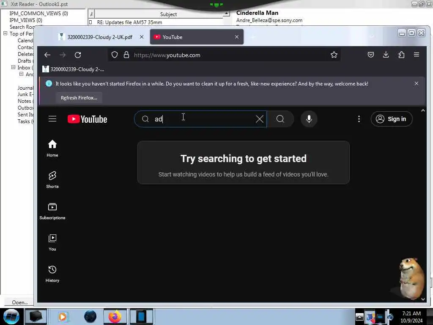
Task: Select the Tasks folder in Xst Reader
Action: coord(25,121)
